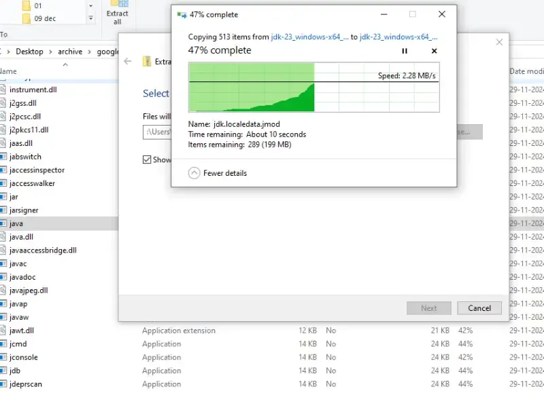Open chevron dropdown after Desktop breadcrumb
This screenshot has width=544, height=393.
(x=50, y=52)
